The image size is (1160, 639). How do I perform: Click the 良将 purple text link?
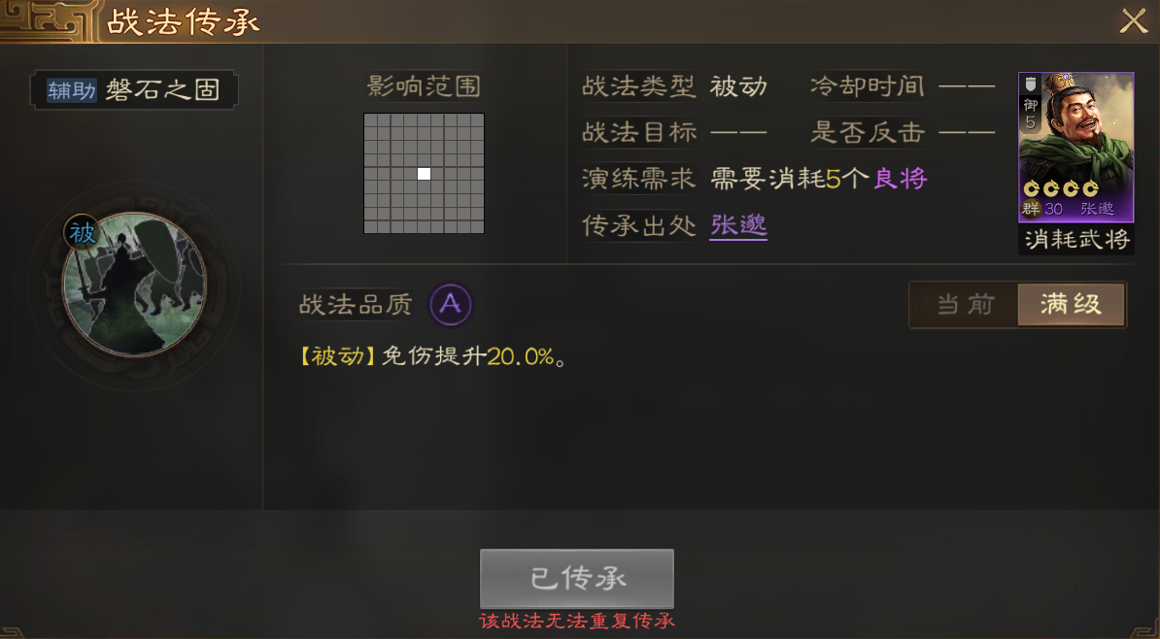pyautogui.click(x=900, y=179)
